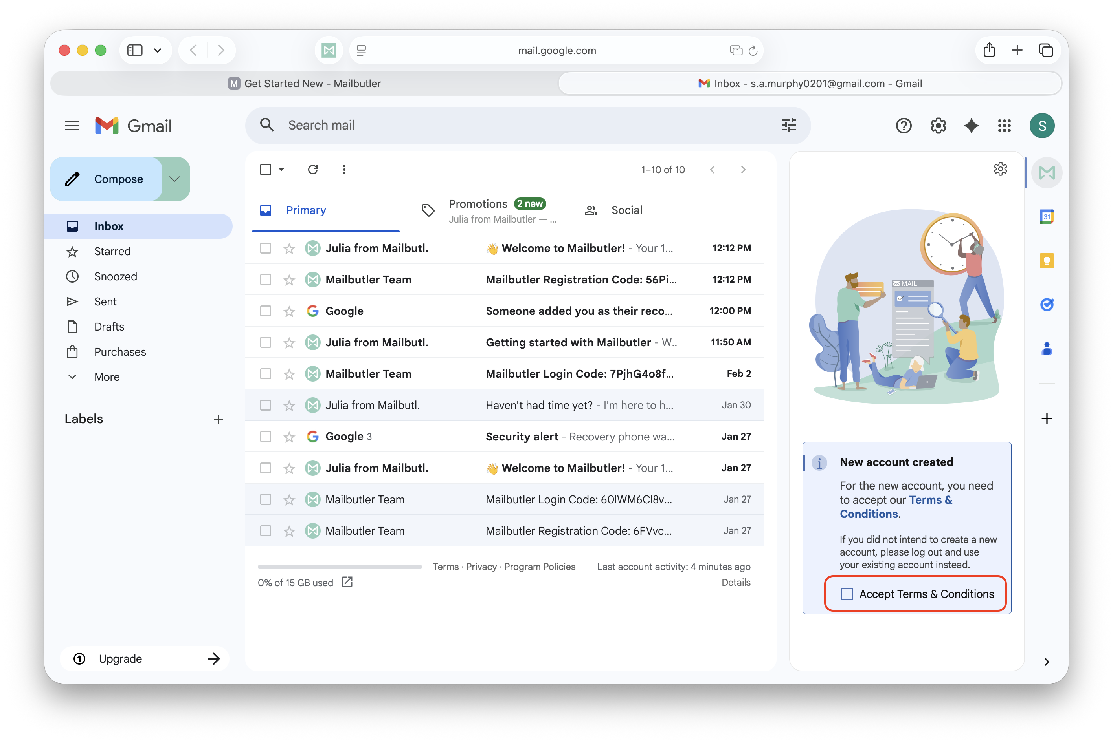Click the Upgrade button
This screenshot has height=742, width=1113.
click(x=145, y=659)
